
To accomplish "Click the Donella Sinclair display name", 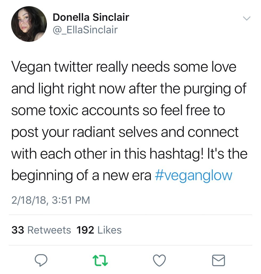I will [91, 17].
